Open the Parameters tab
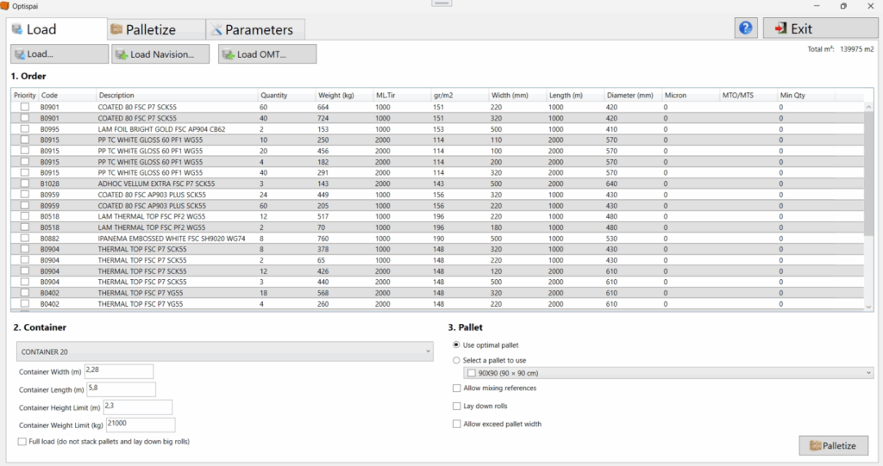Image resolution: width=883 pixels, height=466 pixels. pos(254,29)
